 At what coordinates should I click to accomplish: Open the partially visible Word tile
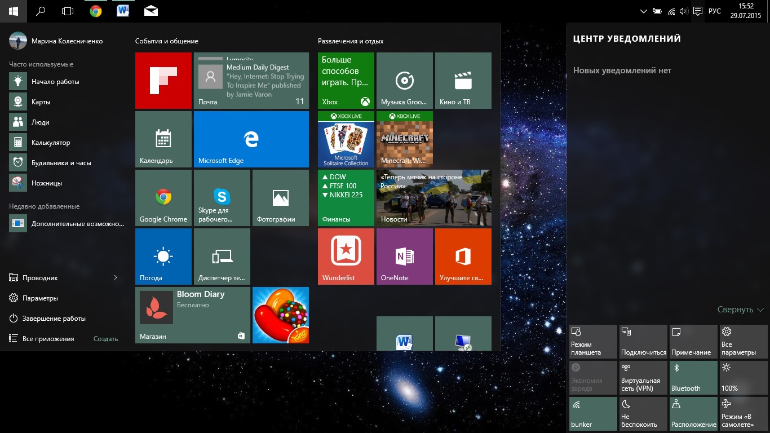point(405,333)
